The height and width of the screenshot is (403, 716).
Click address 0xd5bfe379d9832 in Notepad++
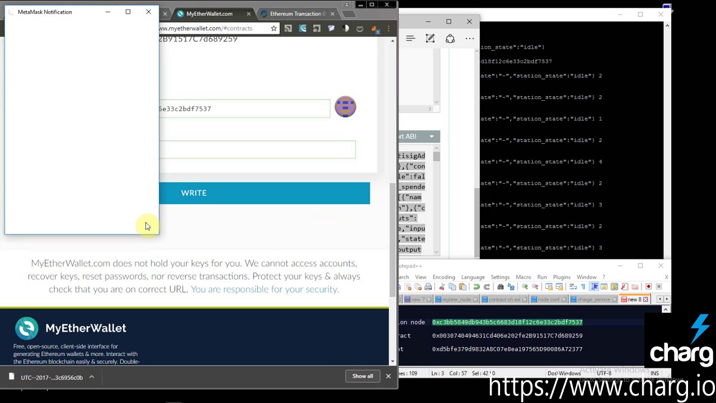point(507,349)
